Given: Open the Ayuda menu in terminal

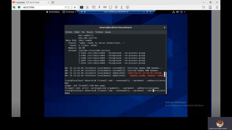Looking at the screenshot, I should (108, 32).
